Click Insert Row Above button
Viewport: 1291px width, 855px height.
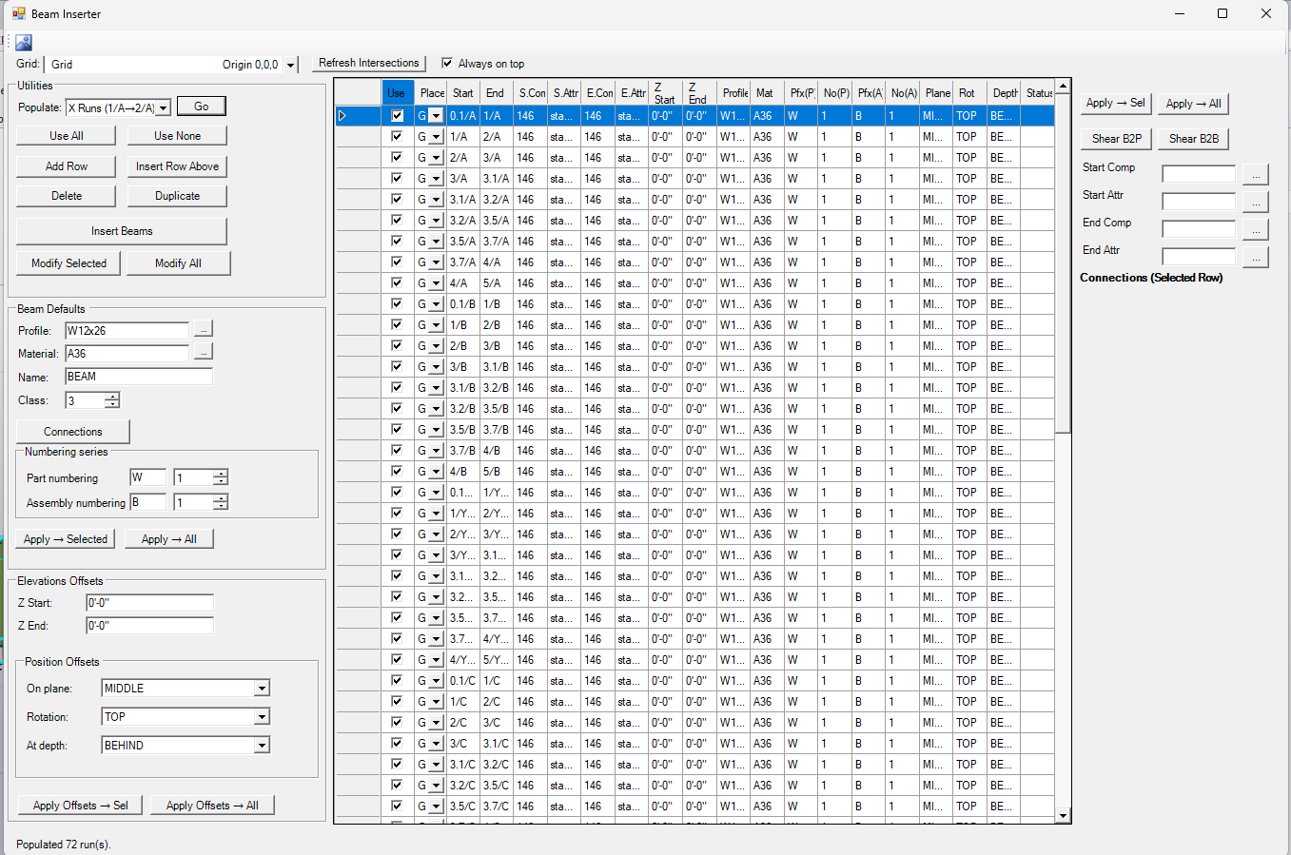(x=178, y=166)
